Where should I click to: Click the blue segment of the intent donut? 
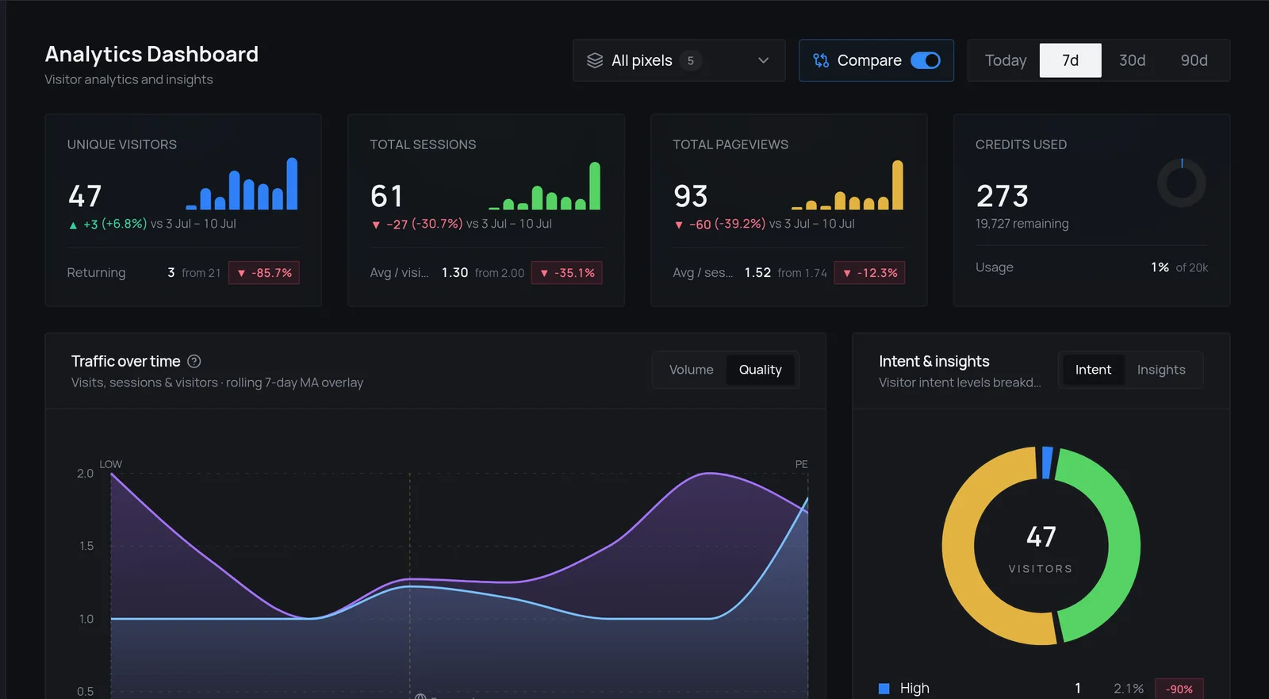(x=1047, y=463)
